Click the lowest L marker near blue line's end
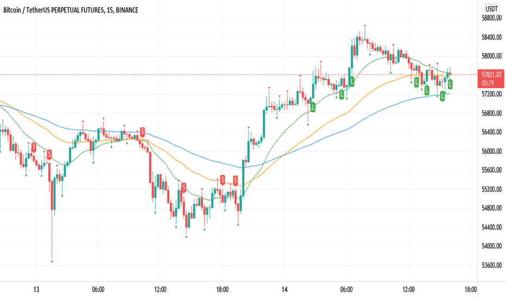The image size is (506, 298). pos(442,96)
